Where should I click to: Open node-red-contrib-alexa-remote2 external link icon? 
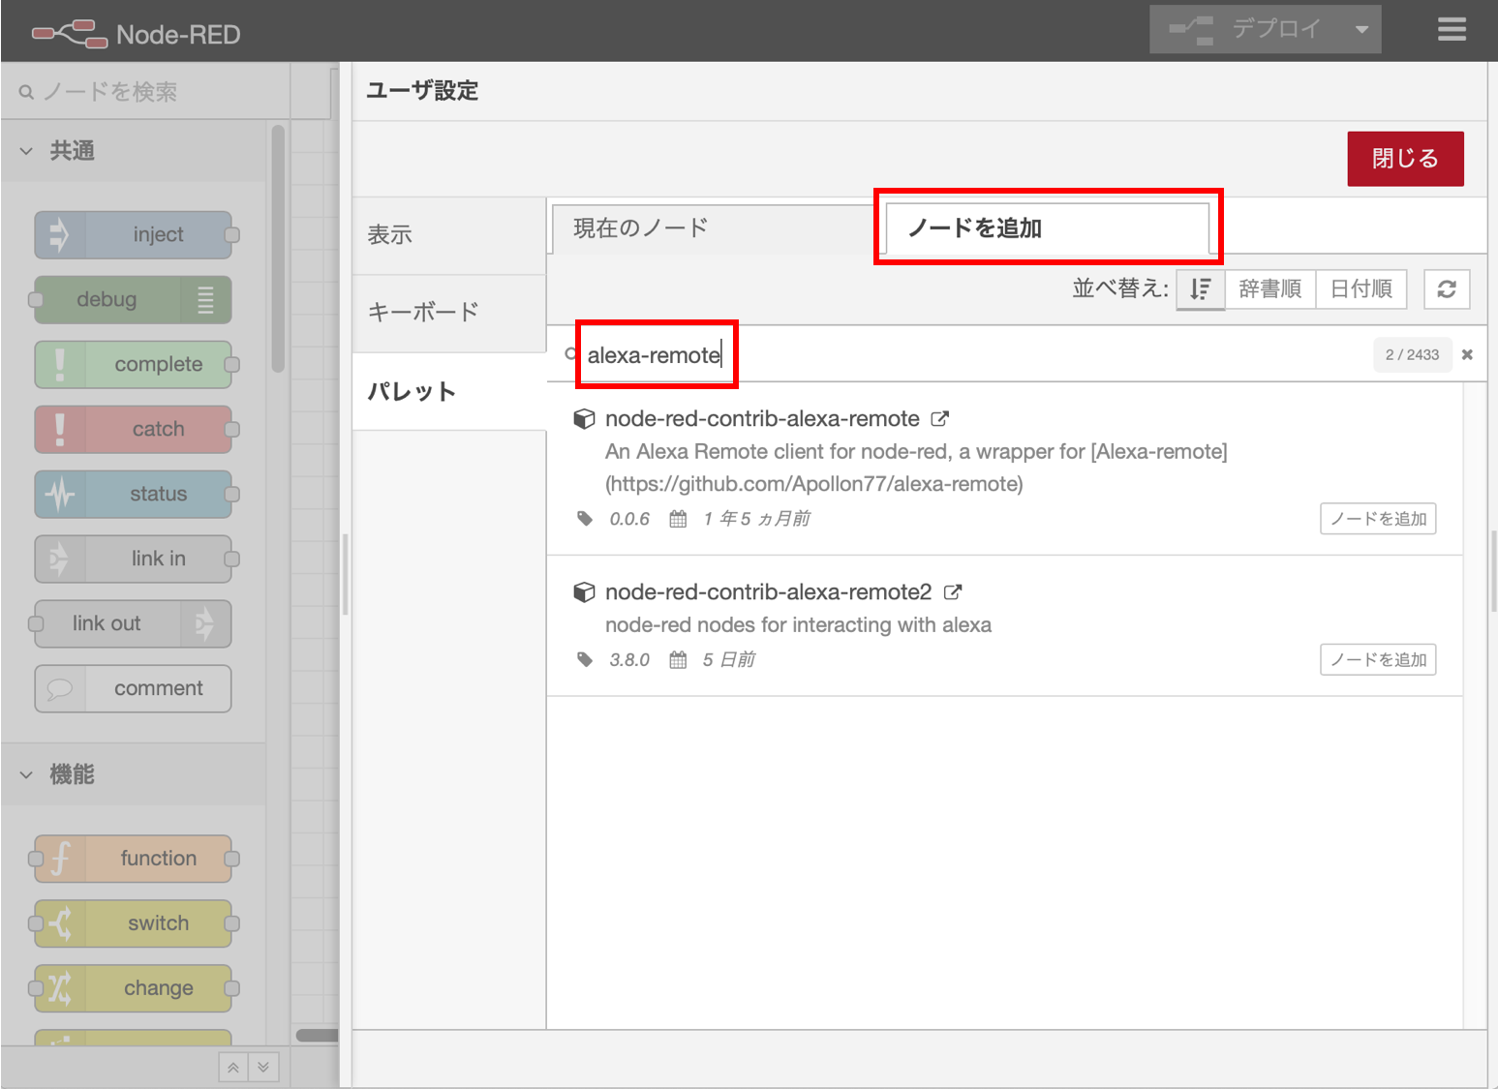[x=953, y=591]
